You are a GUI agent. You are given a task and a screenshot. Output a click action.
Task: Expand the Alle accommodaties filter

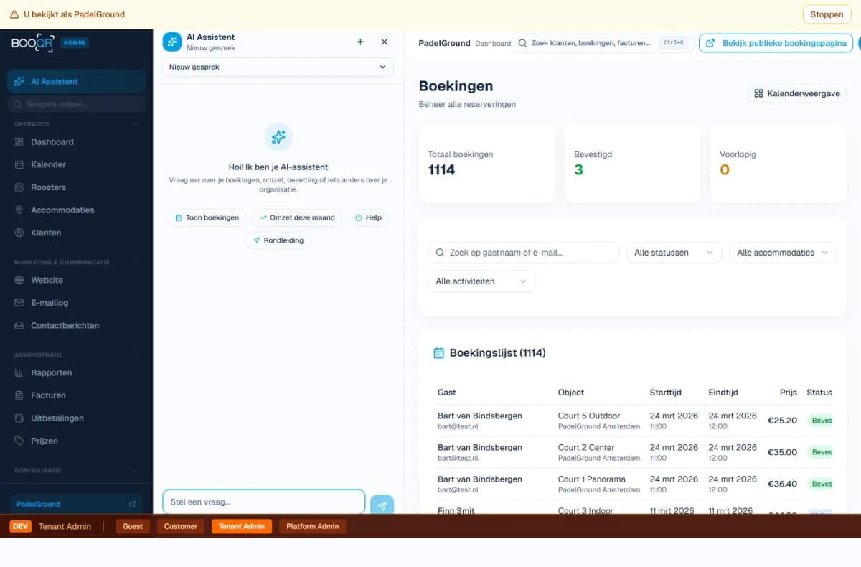[782, 253]
